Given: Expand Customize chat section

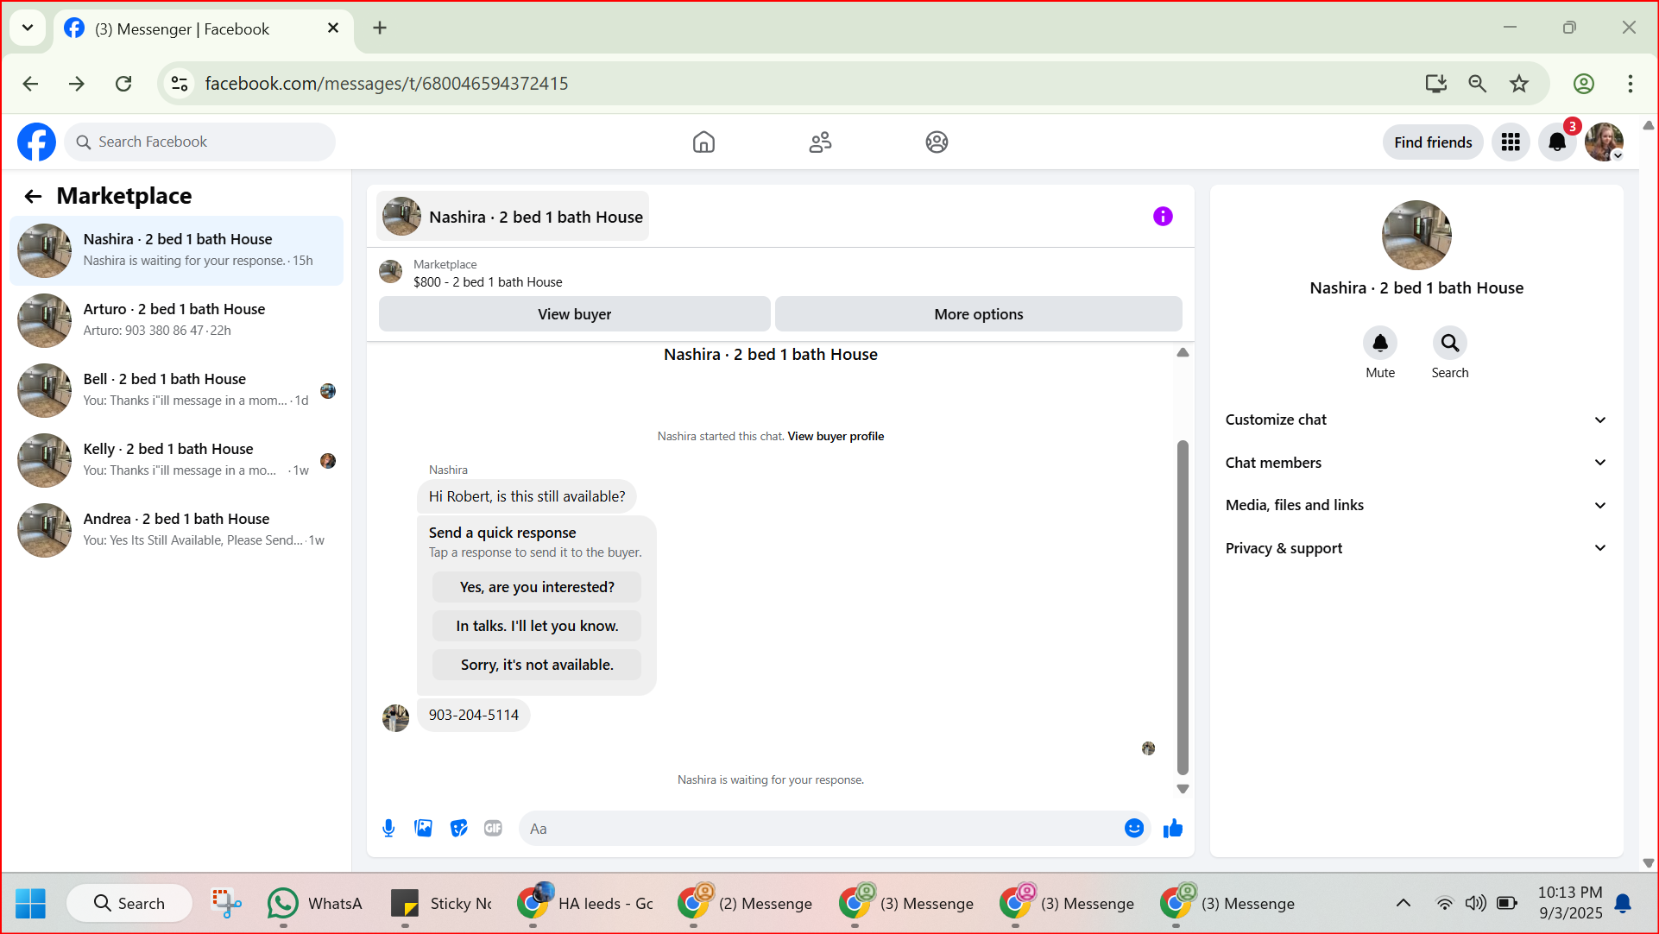Looking at the screenshot, I should click(1416, 420).
